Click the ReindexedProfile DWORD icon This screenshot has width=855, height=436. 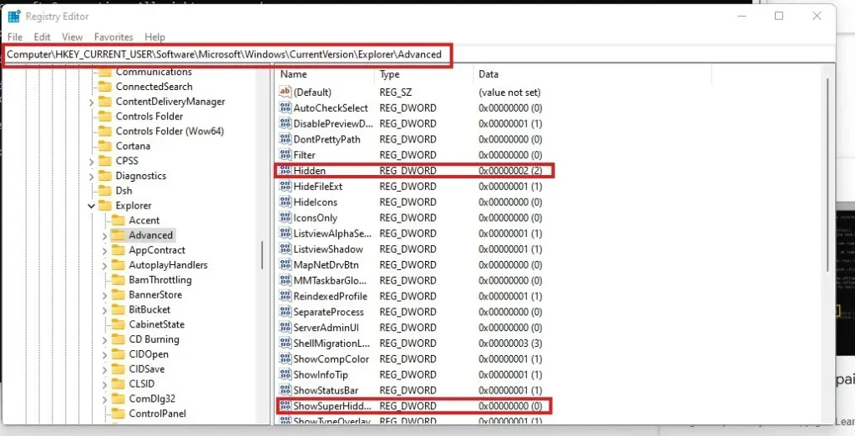(x=286, y=297)
